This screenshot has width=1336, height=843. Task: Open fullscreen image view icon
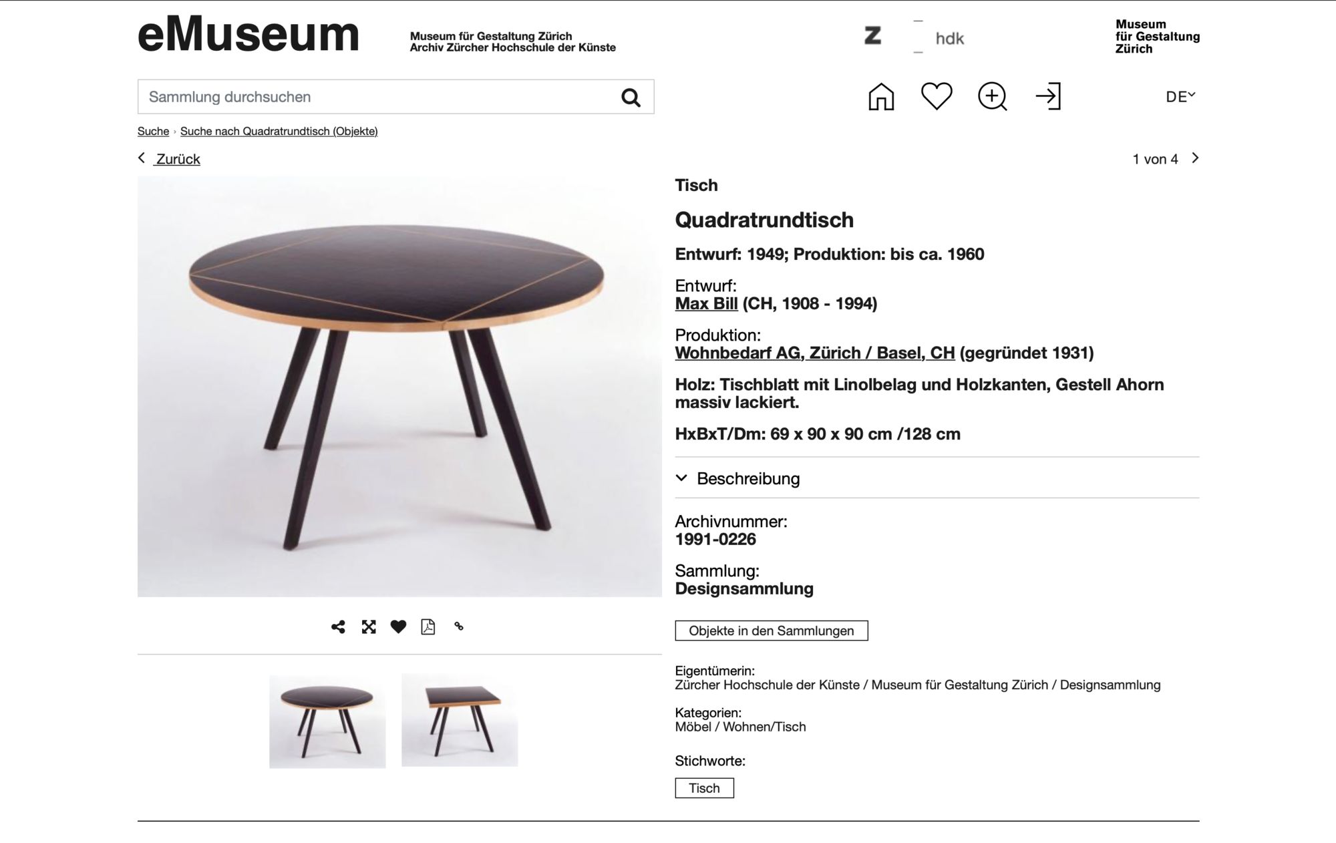pos(369,627)
